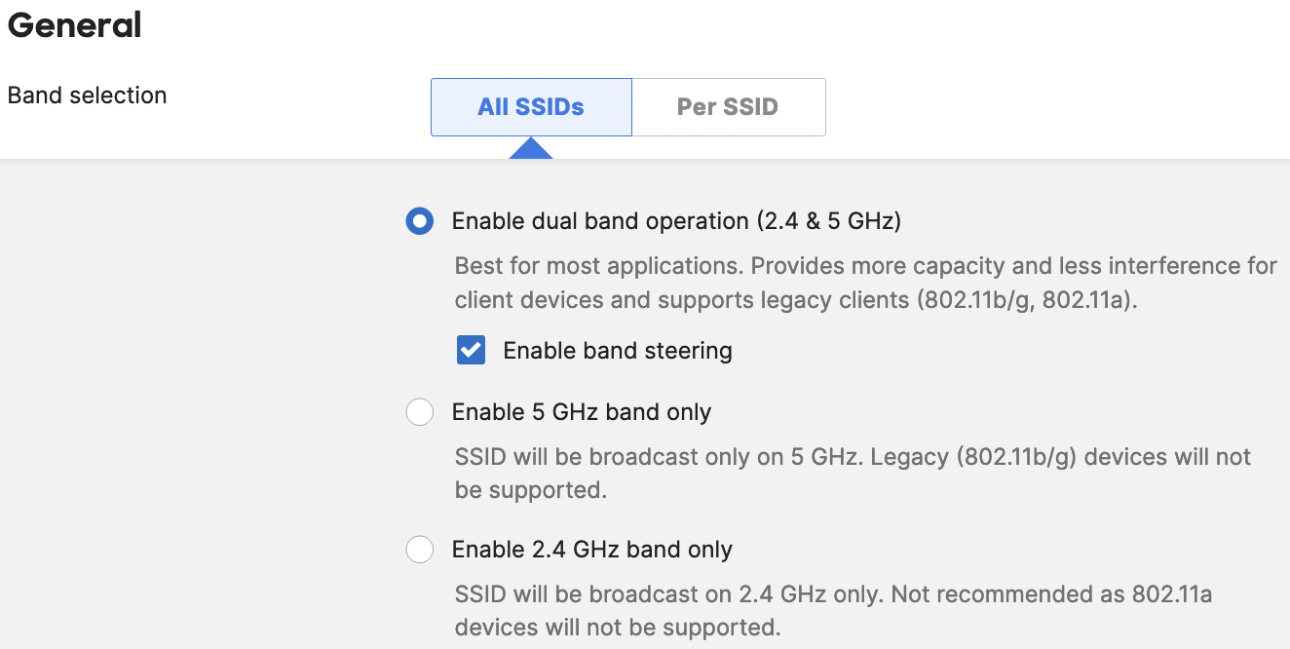The image size is (1290, 649).
Task: Click the "devices will not be supported." line
Action: 618,627
